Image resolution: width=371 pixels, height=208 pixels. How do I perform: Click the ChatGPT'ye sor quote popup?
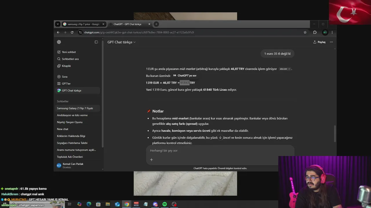pyautogui.click(x=185, y=76)
